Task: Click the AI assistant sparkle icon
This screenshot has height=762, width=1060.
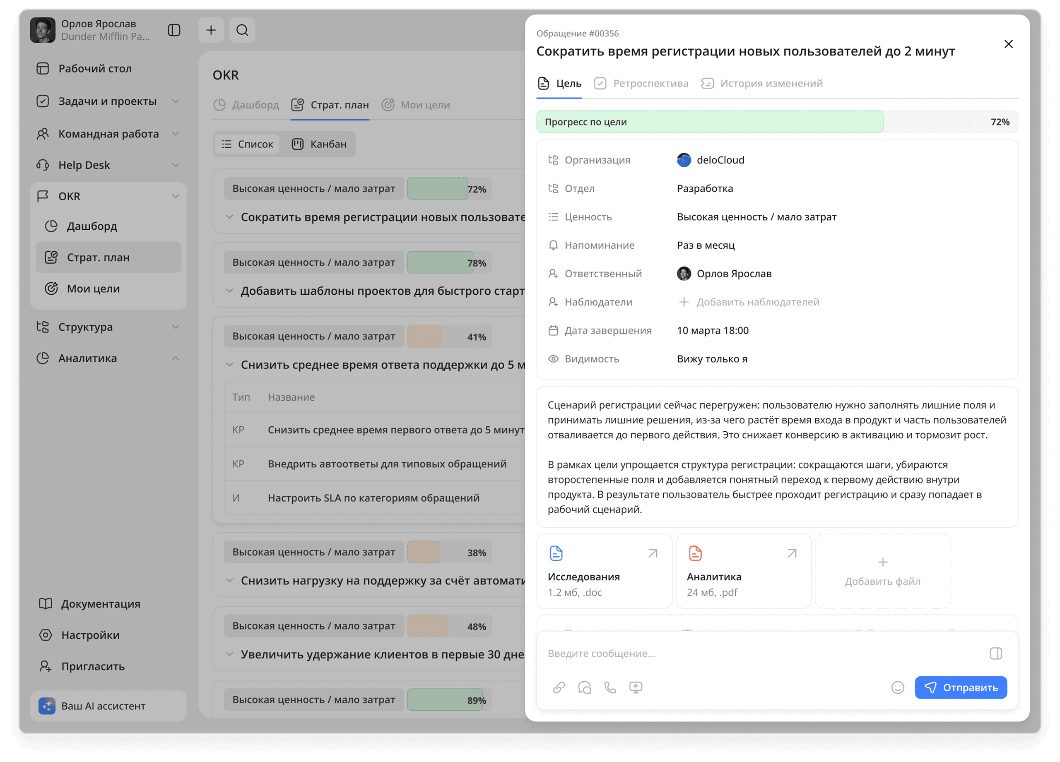Action: pos(47,705)
